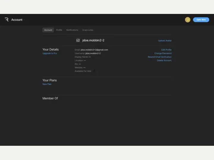Click the Member Of heading

click(x=50, y=98)
